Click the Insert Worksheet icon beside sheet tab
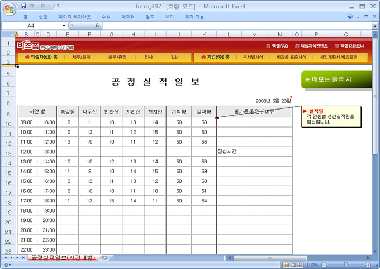The image size is (380, 269). coord(104,257)
